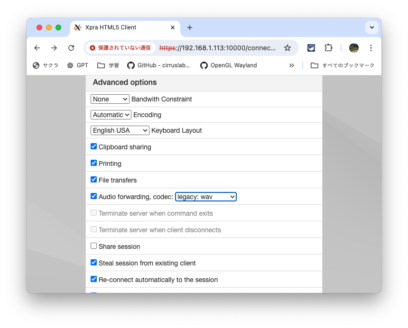
Task: Go forward to the next page
Action: (x=54, y=48)
